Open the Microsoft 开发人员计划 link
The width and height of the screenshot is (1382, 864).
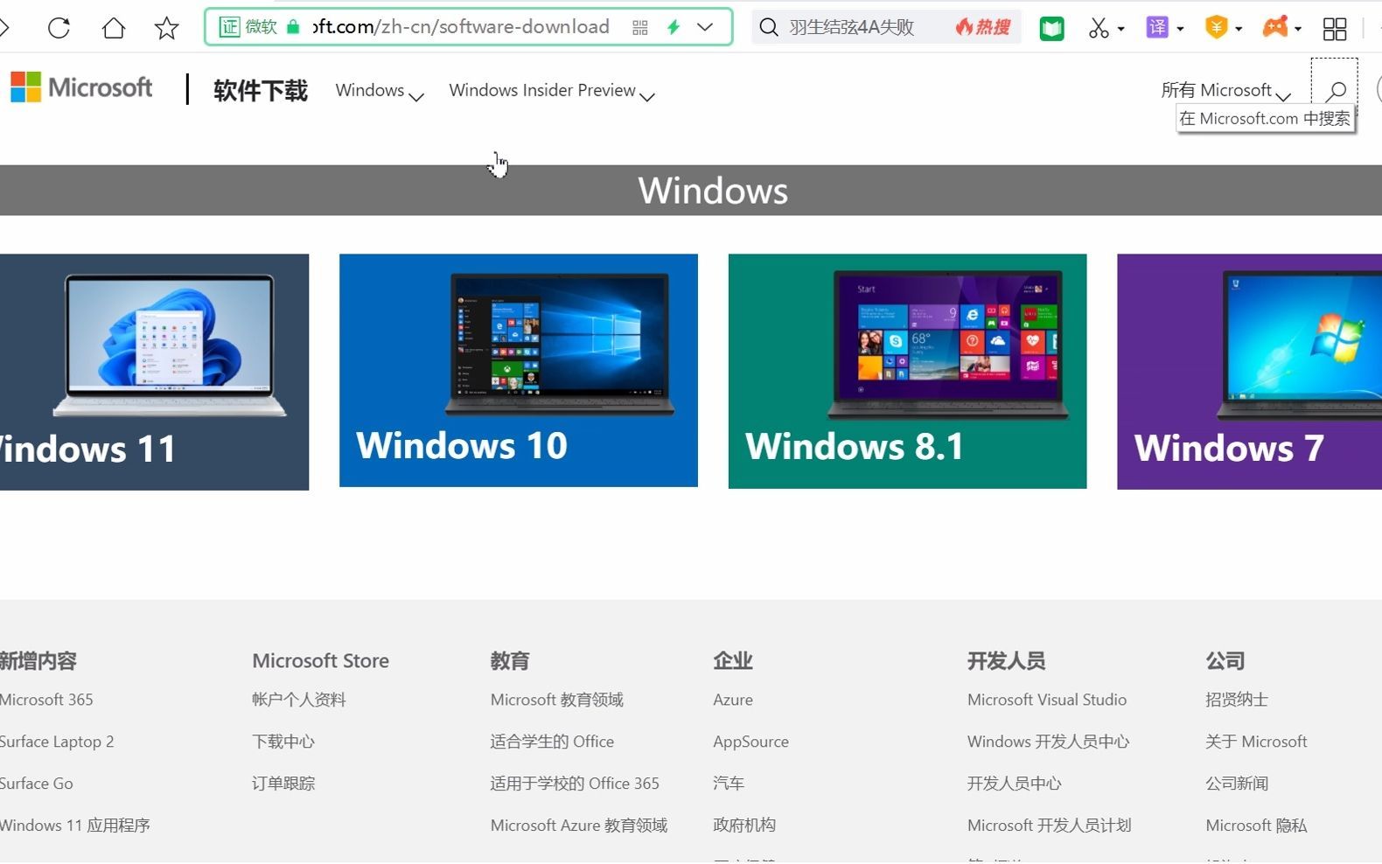click(1050, 826)
